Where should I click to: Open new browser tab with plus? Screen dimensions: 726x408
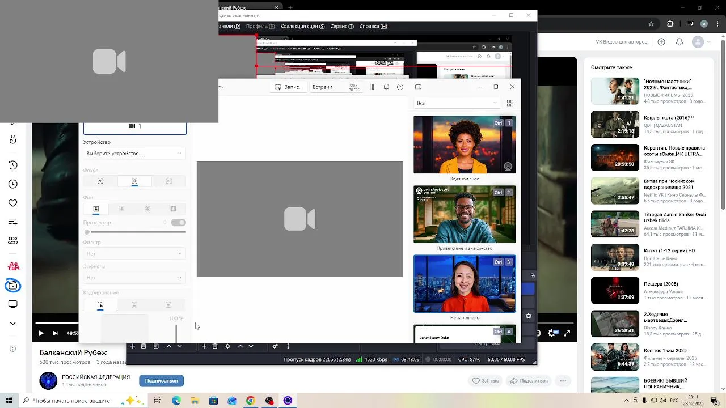point(290,7)
